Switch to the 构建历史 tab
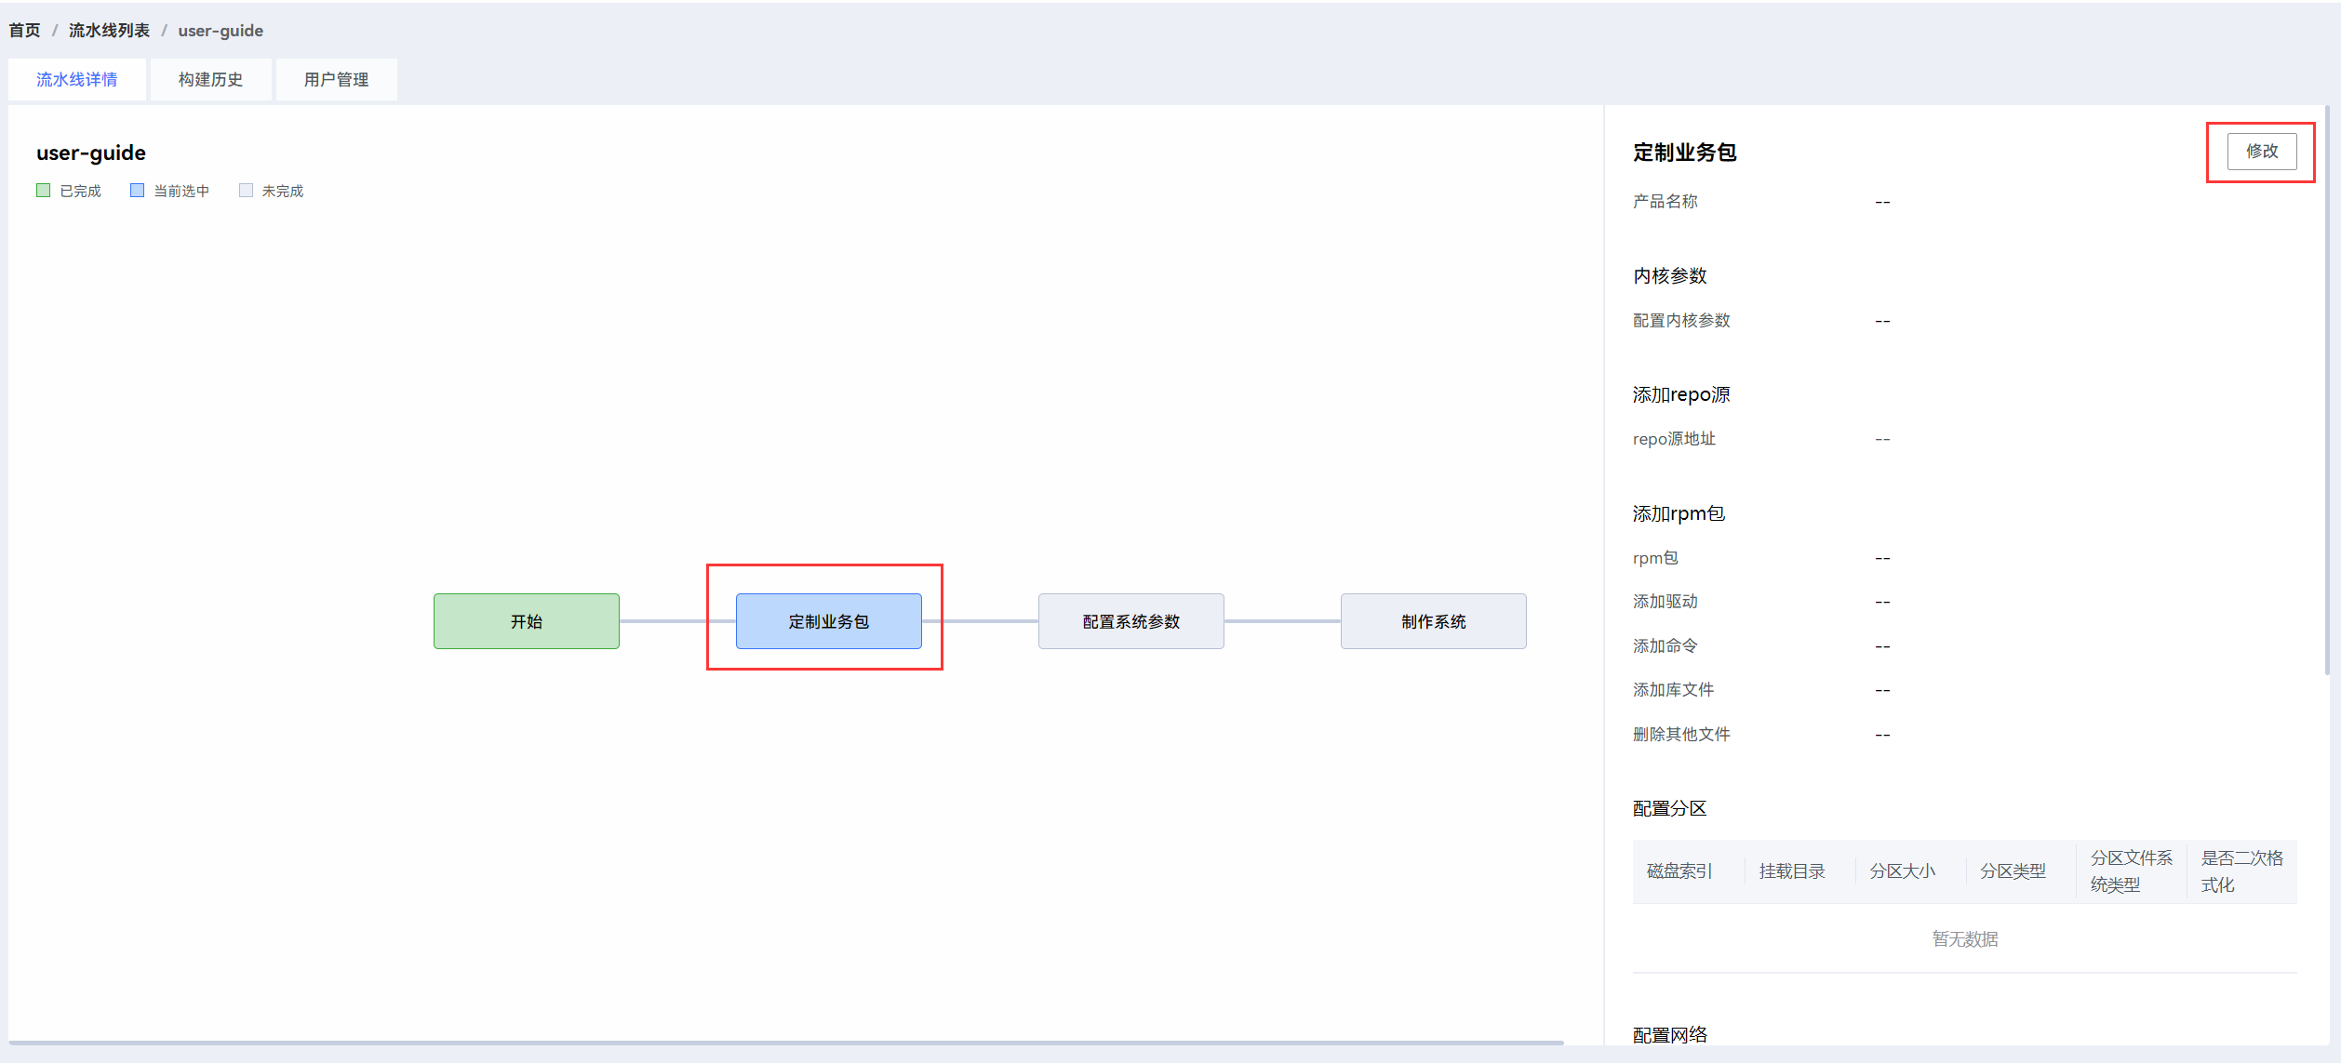 (x=210, y=80)
